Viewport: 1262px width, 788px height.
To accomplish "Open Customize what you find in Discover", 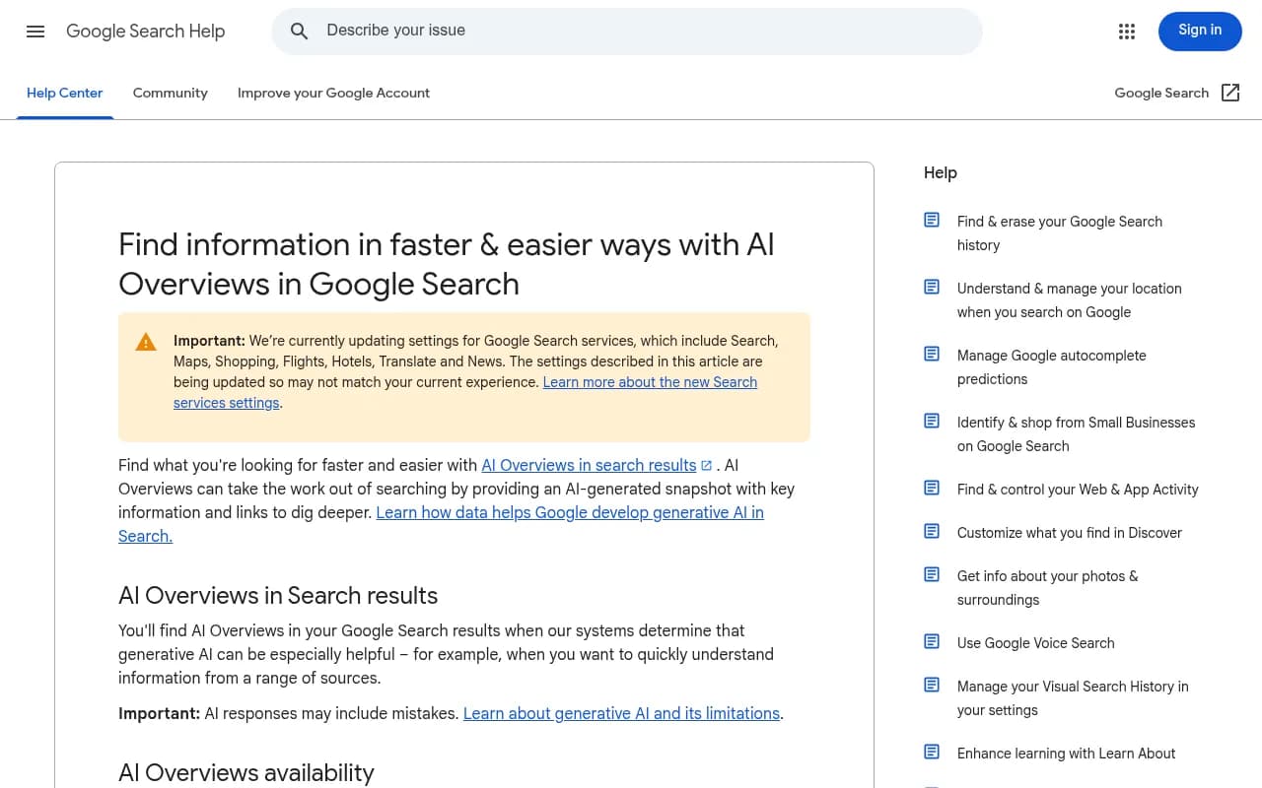I will [x=1070, y=533].
